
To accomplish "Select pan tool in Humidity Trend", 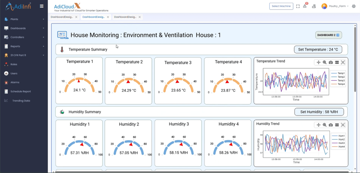I will point(319,125).
